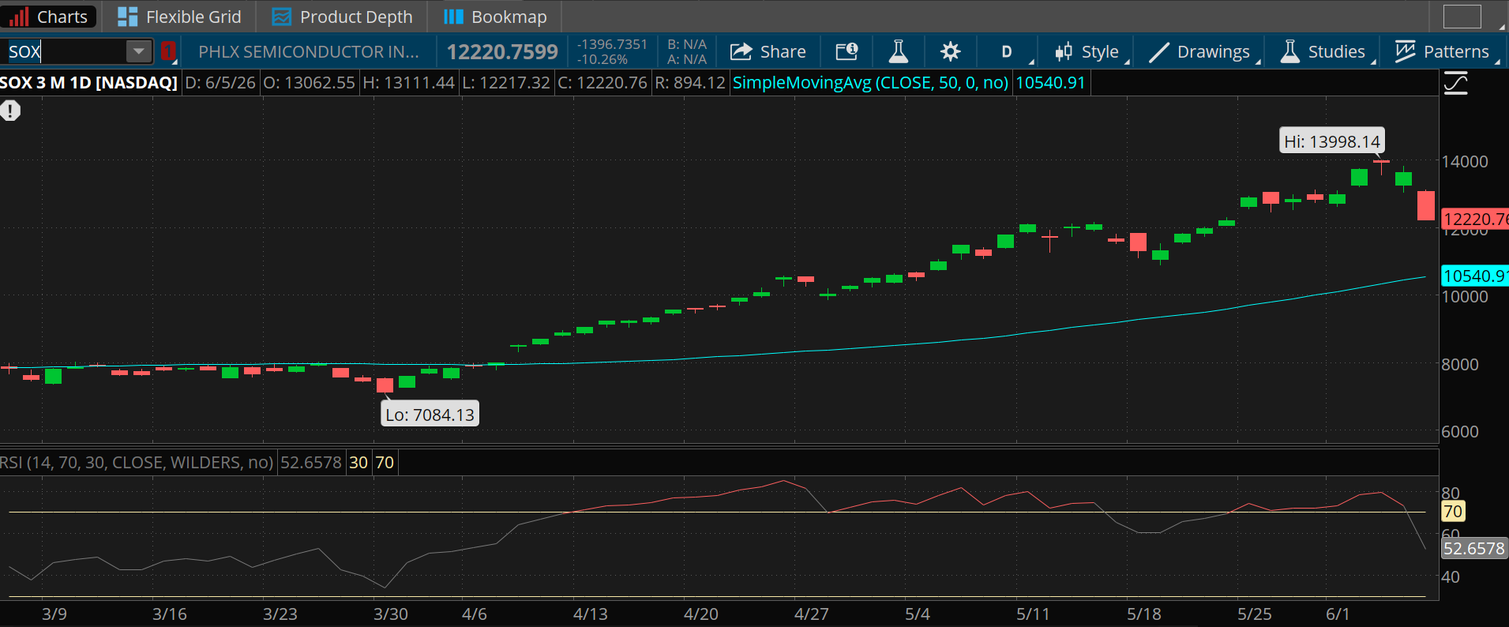The width and height of the screenshot is (1509, 627).
Task: Click the Hi: 13998.14 price bubble
Action: (1331, 141)
